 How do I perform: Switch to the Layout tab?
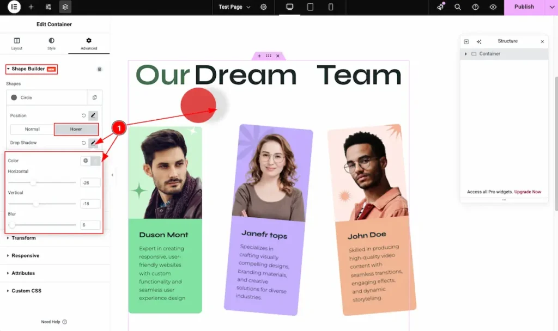tap(17, 44)
